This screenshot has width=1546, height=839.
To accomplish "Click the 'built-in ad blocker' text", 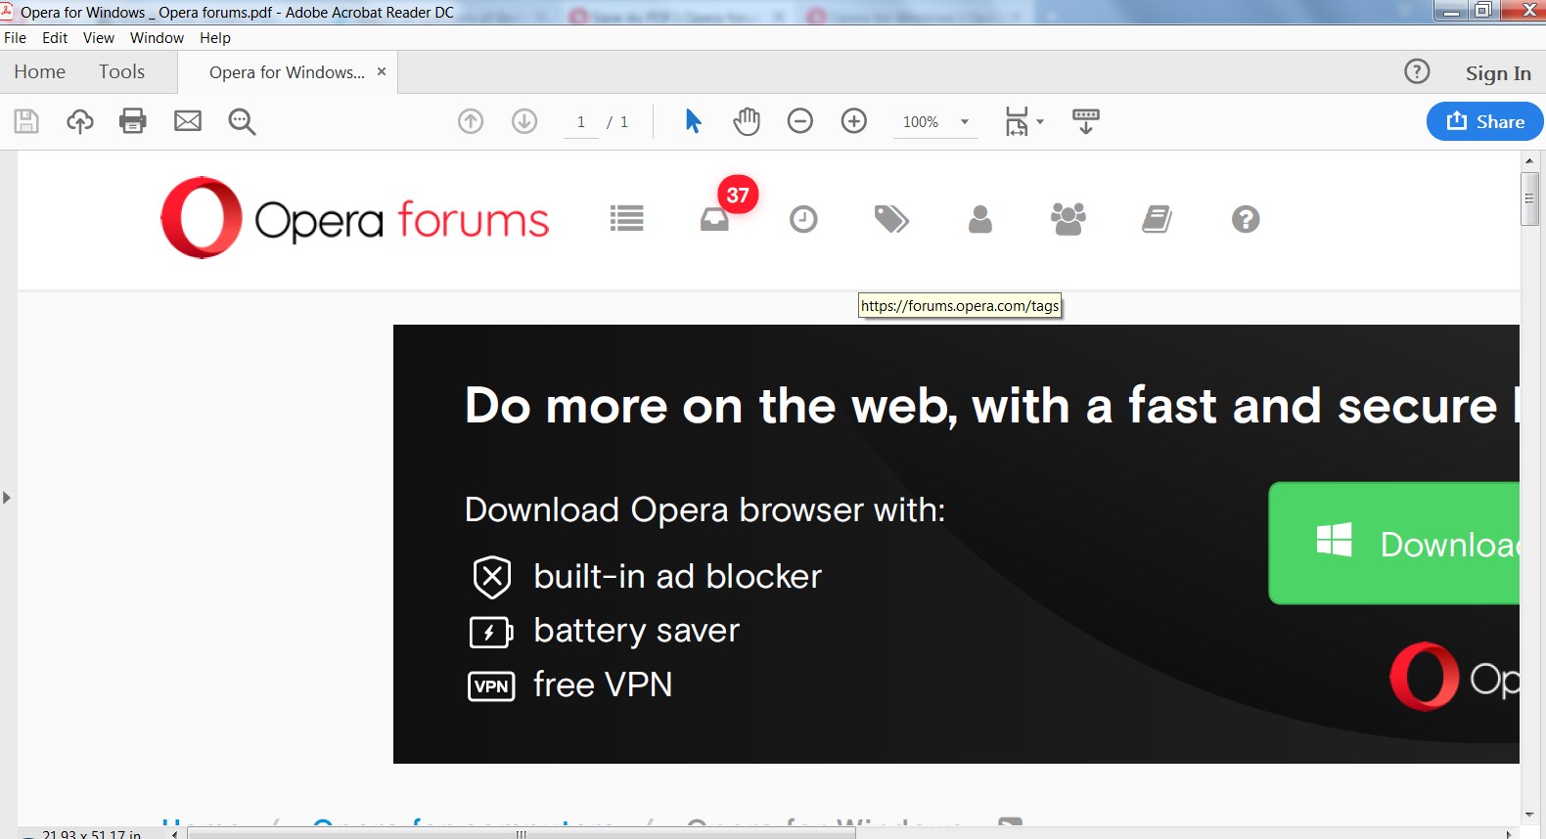I will [677, 577].
